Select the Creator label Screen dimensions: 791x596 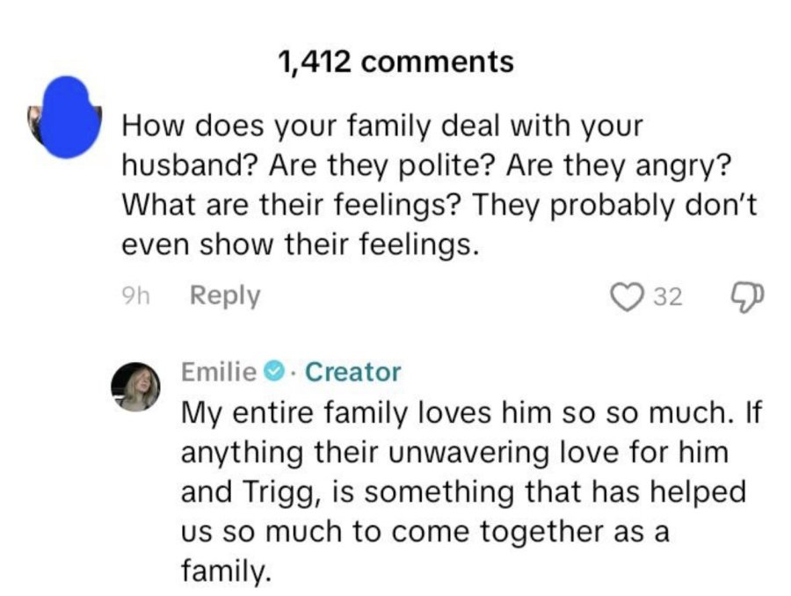tap(353, 372)
